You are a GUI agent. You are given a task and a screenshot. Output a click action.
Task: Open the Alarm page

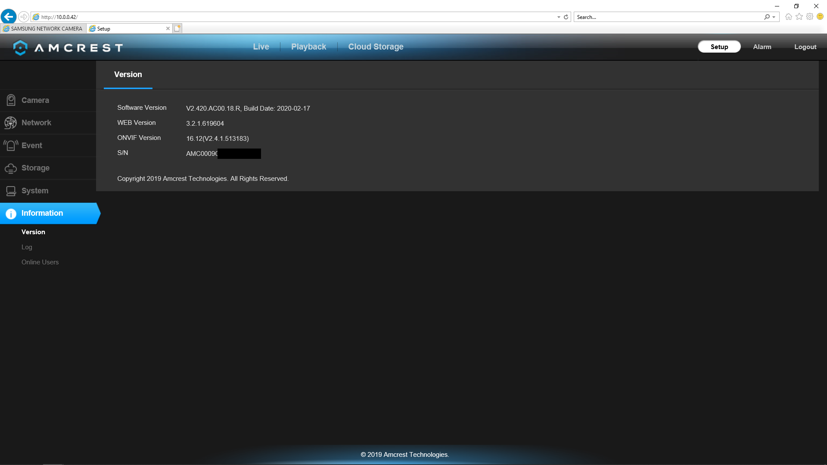(x=762, y=47)
